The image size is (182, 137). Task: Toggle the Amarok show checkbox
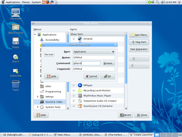pos(74,38)
